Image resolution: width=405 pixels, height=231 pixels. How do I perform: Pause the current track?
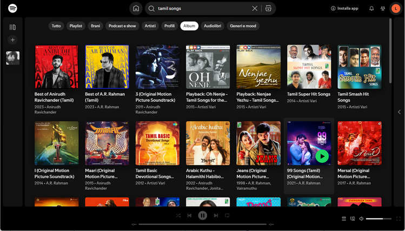point(202,215)
